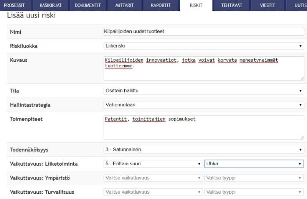Open Ympäristö Valitse vaikuttavuus dropdown

click(x=153, y=178)
